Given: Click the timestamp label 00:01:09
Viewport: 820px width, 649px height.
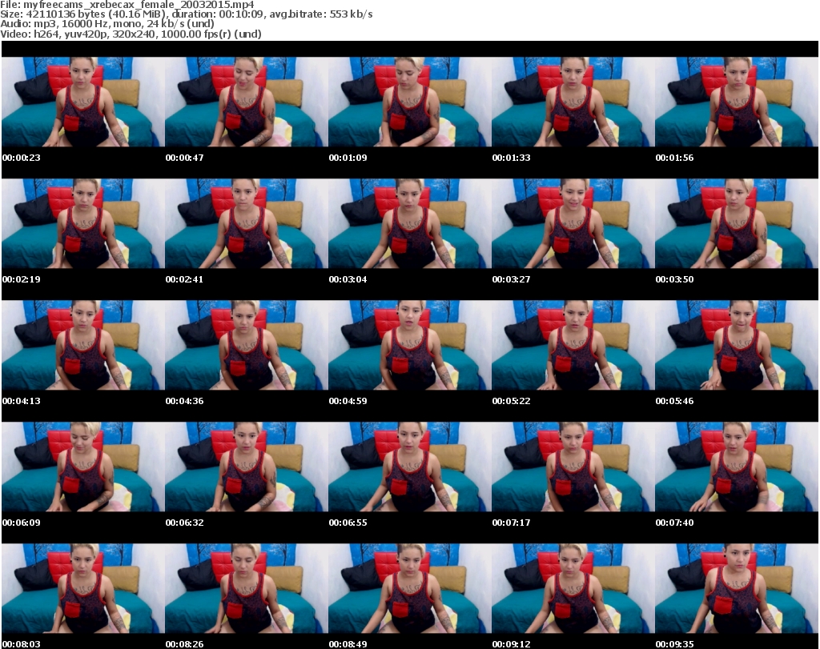Looking at the screenshot, I should [348, 158].
